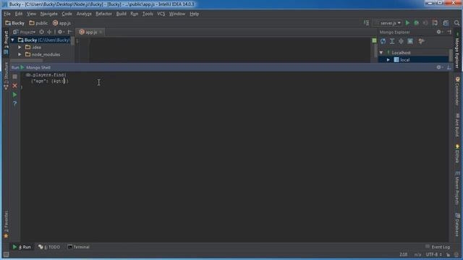
Task: Close the Mongo Shell run tab with red X
Action: coord(14,85)
